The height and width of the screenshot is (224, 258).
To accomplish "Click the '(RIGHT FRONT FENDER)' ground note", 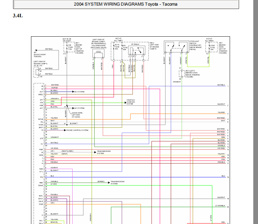I will point(40,56).
